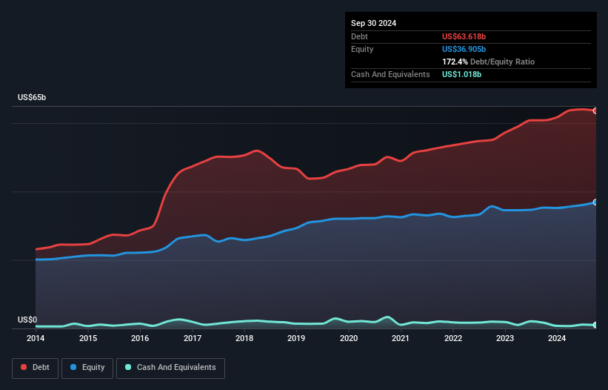Click the 2023 x-axis label

pos(505,338)
